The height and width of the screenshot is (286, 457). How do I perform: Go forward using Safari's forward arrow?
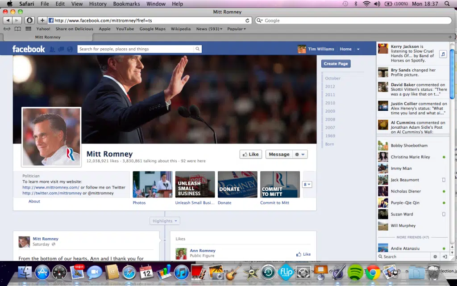coord(17,21)
